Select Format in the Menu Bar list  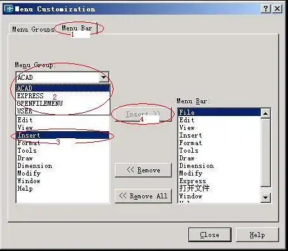point(219,143)
